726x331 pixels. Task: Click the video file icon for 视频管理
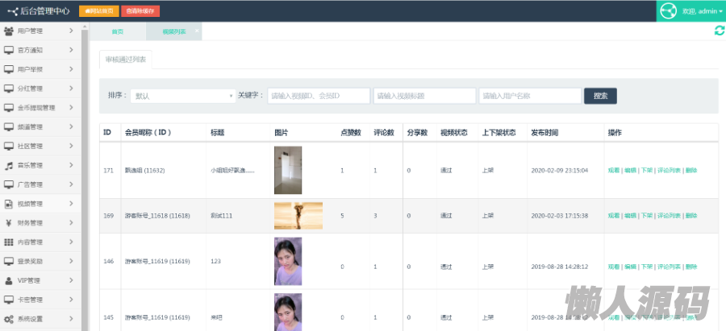pyautogui.click(x=9, y=204)
